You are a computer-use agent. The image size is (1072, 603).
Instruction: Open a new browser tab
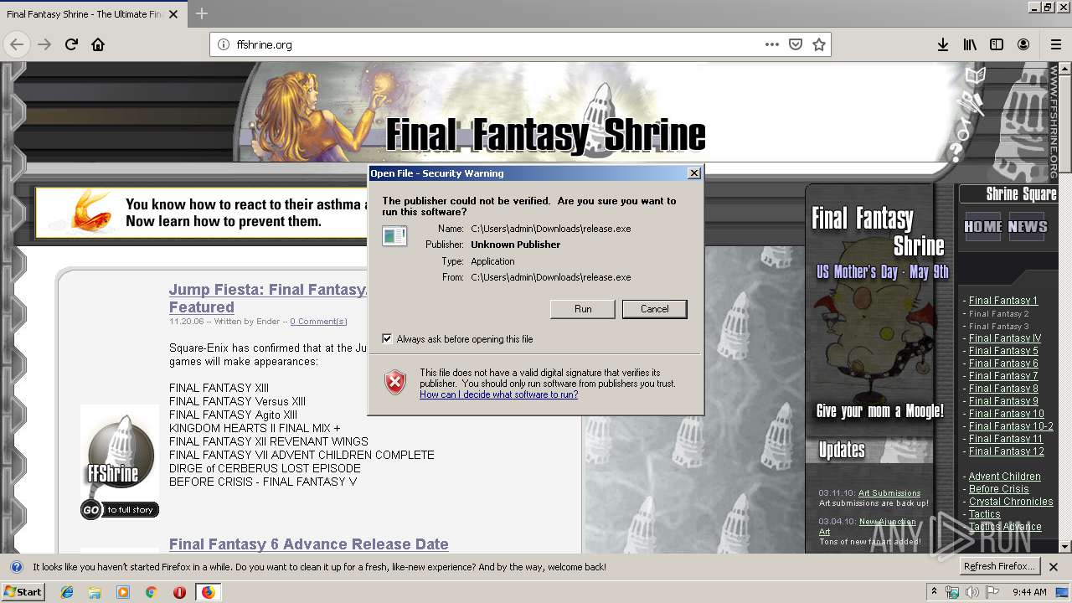tap(202, 13)
